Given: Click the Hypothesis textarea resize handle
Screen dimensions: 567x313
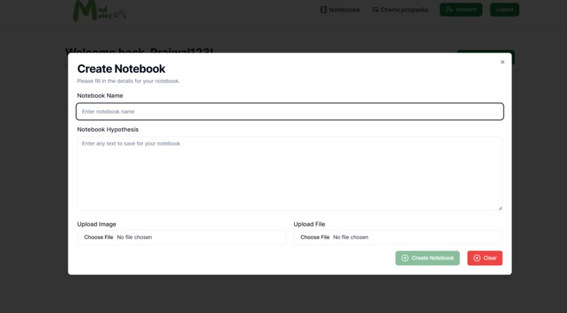Looking at the screenshot, I should click(x=500, y=208).
